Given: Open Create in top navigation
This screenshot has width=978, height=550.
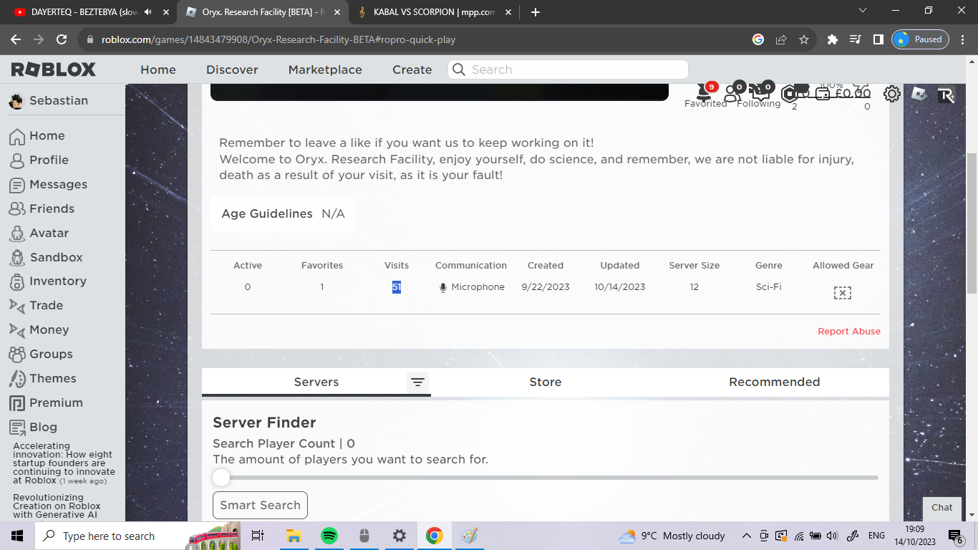Looking at the screenshot, I should [412, 69].
